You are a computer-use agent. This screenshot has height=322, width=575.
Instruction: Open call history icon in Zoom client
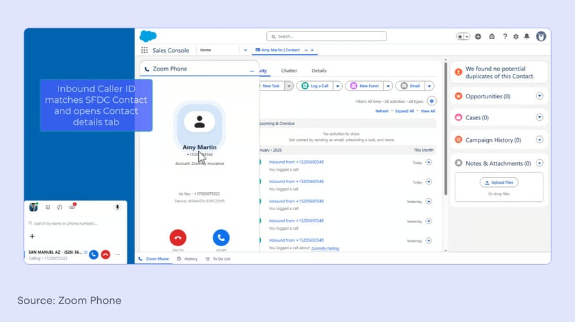point(60,208)
